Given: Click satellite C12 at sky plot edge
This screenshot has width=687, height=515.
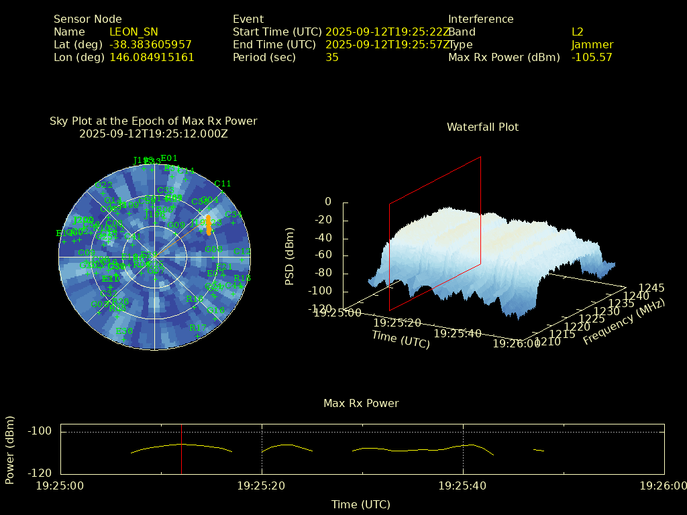Looking at the screenshot, I should pos(242,251).
